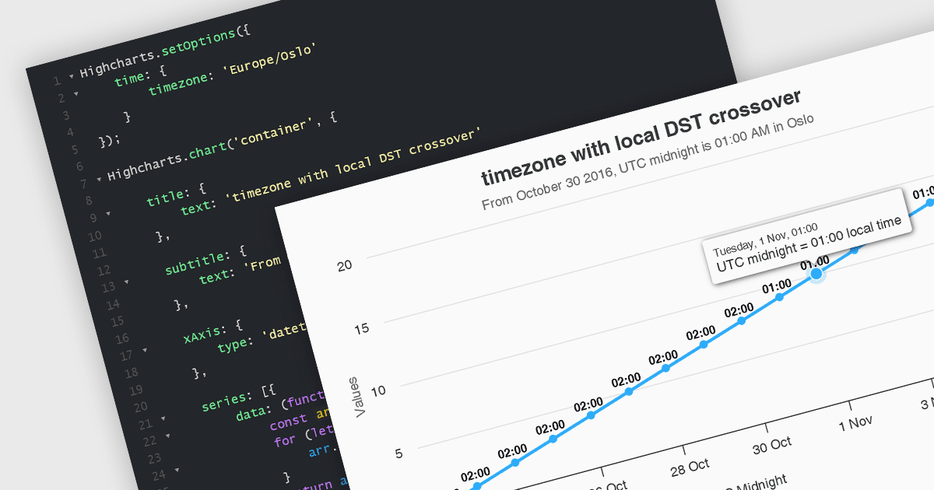Collapse the fold arrow beside 'data: (funct' line
This screenshot has width=934, height=490.
coord(166,437)
